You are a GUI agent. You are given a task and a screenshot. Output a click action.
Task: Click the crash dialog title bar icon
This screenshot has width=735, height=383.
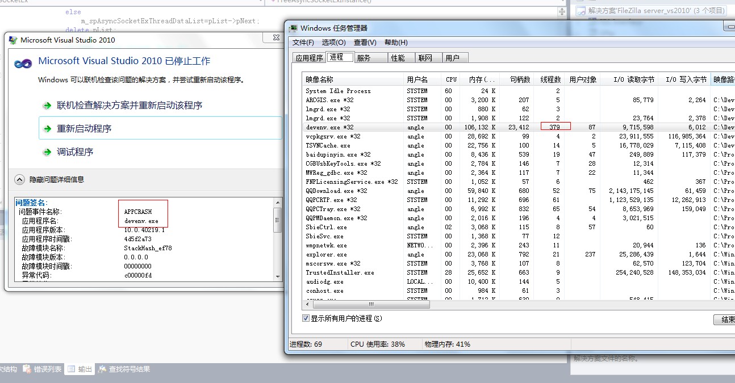(x=13, y=40)
